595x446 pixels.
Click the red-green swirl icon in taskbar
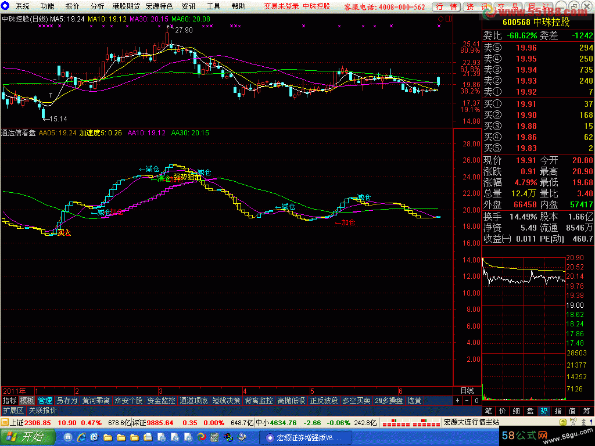(201, 437)
